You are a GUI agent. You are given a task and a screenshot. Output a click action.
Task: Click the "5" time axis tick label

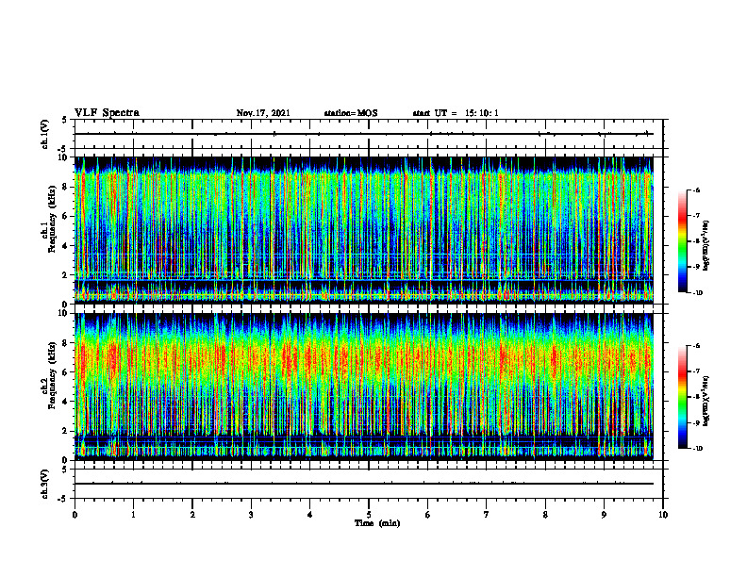369,515
